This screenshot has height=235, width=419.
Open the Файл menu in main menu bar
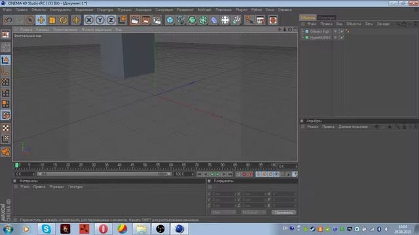pos(7,10)
